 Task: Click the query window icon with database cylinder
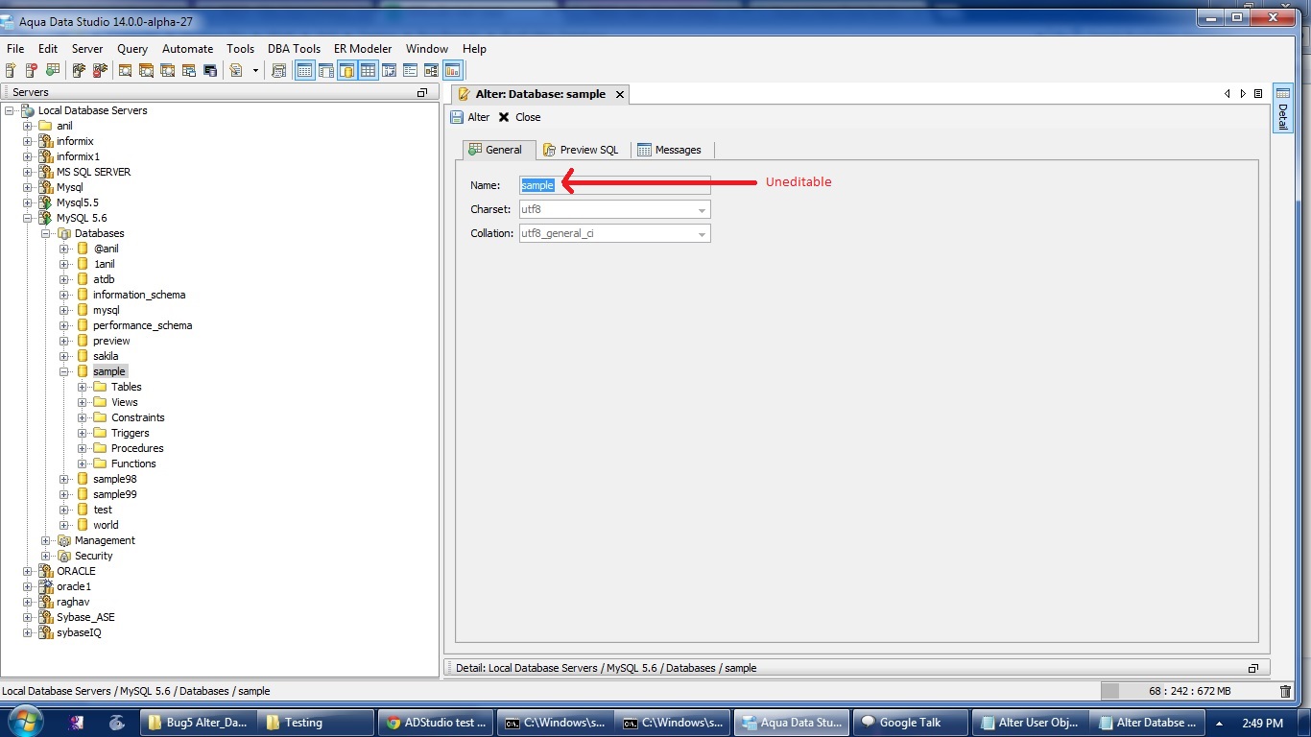[x=210, y=70]
